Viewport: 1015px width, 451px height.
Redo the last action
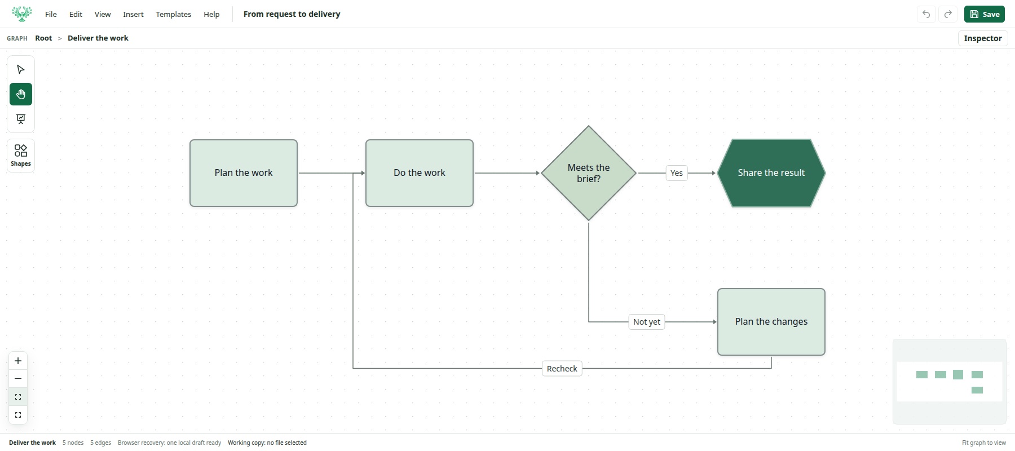(x=948, y=14)
